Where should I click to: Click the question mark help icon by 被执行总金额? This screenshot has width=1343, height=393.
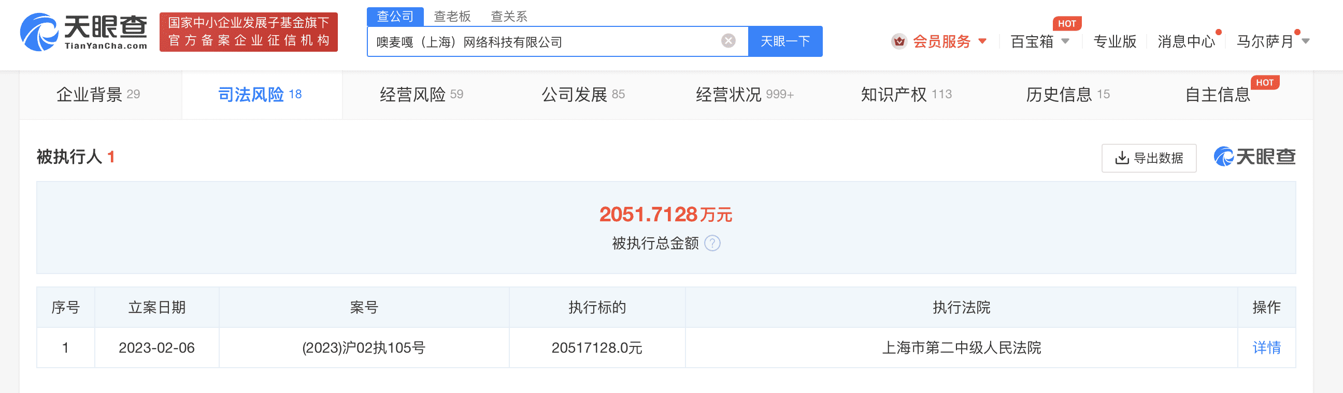[712, 243]
